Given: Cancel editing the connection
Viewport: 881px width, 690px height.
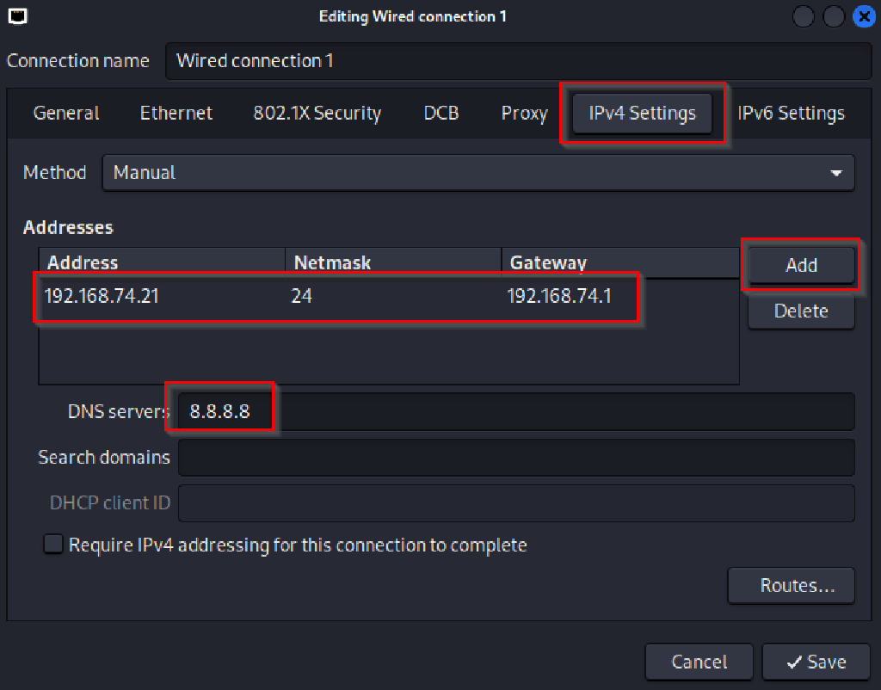Looking at the screenshot, I should pos(699,662).
